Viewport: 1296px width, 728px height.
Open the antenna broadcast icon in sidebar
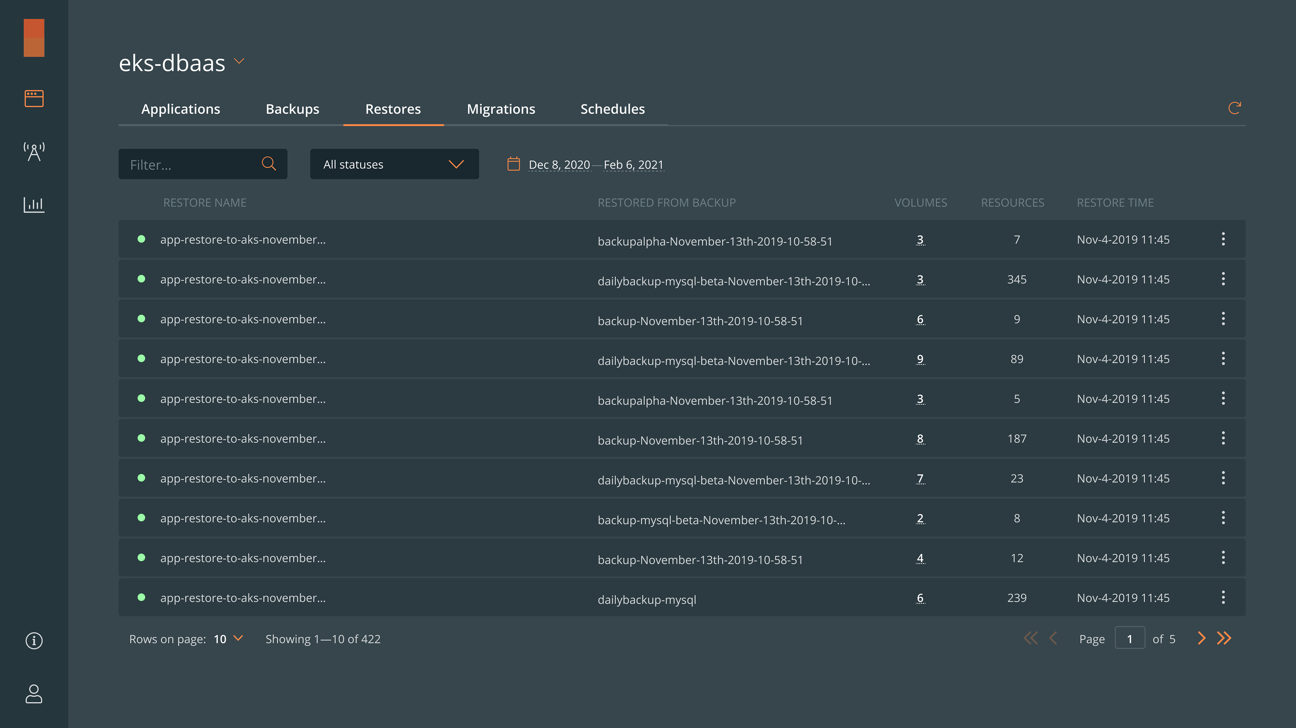(34, 151)
